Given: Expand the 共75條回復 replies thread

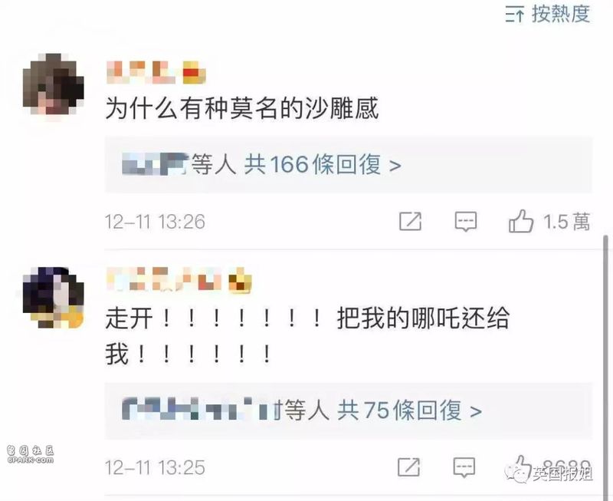Looking at the screenshot, I should pyautogui.click(x=409, y=410).
